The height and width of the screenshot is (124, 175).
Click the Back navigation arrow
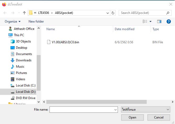5,13
